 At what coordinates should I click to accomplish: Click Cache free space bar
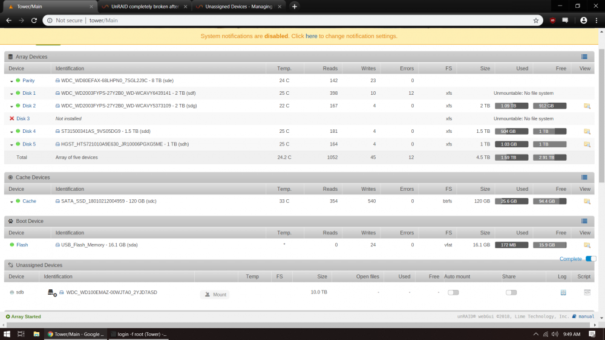click(549, 201)
